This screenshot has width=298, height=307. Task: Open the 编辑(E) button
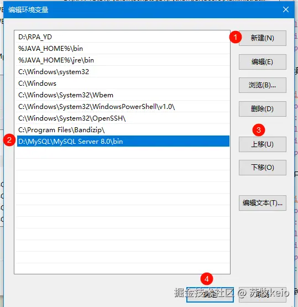[263, 62]
